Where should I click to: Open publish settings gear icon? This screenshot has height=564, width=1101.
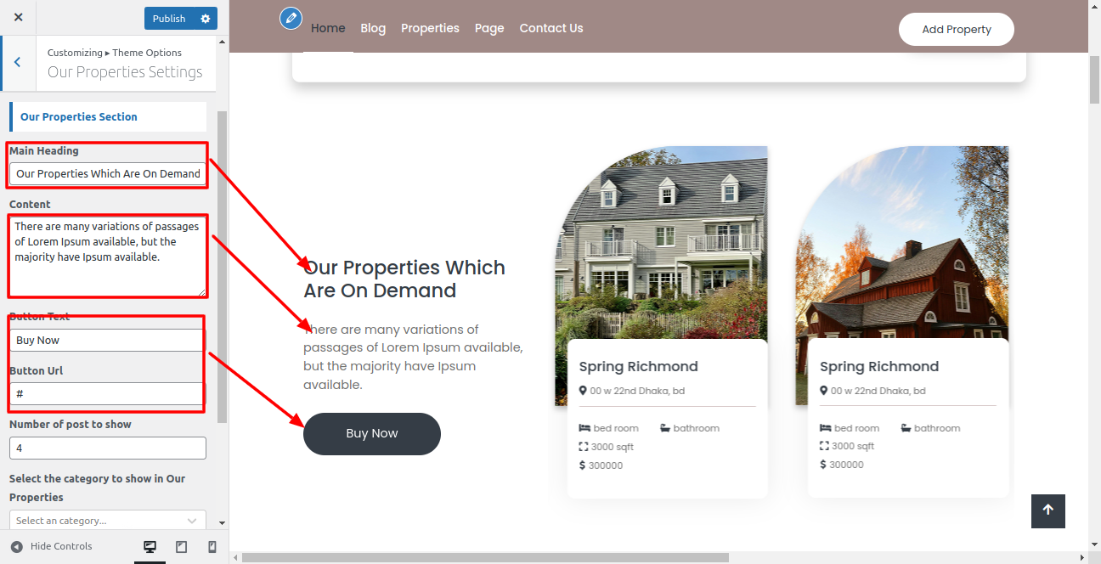[x=206, y=18]
